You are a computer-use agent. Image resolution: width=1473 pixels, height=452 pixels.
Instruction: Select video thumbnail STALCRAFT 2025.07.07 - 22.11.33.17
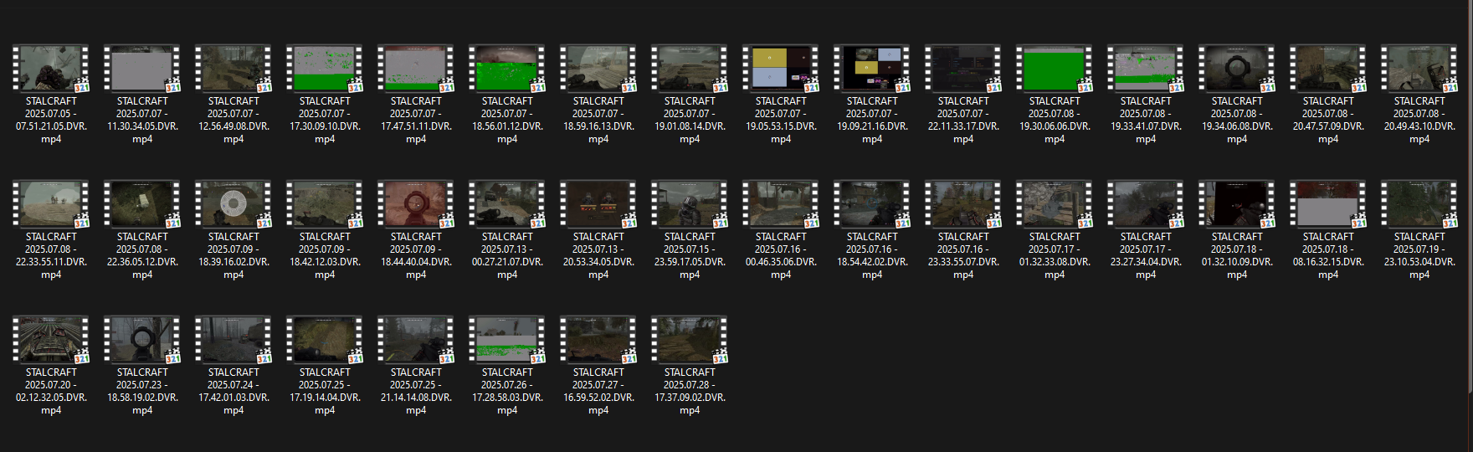pos(963,68)
